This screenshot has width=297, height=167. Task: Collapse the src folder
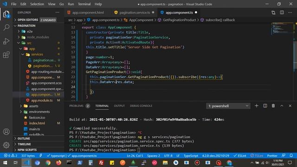point(39,43)
